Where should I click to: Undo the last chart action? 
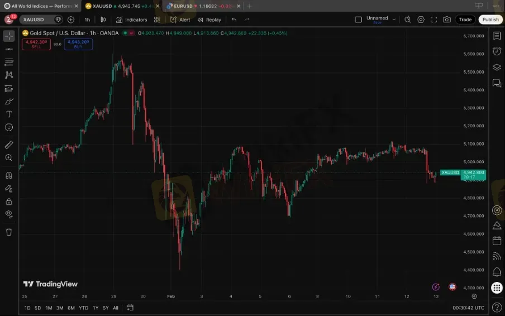click(x=234, y=20)
